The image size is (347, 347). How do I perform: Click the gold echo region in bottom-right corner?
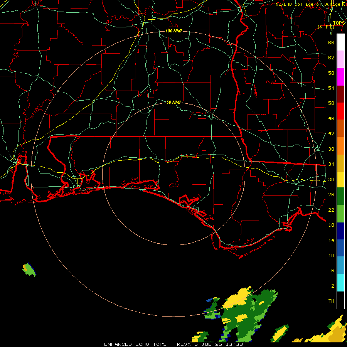(336, 334)
